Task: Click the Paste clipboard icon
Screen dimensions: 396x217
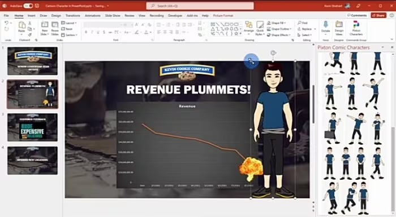Action: [x=21, y=25]
